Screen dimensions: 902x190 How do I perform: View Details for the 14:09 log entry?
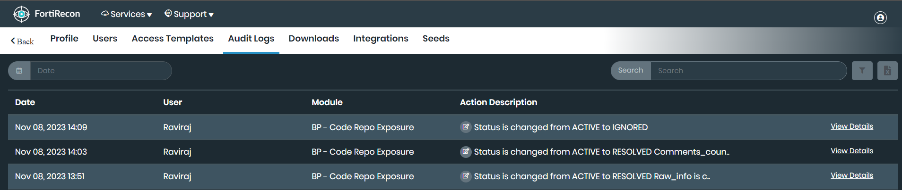[x=852, y=126]
